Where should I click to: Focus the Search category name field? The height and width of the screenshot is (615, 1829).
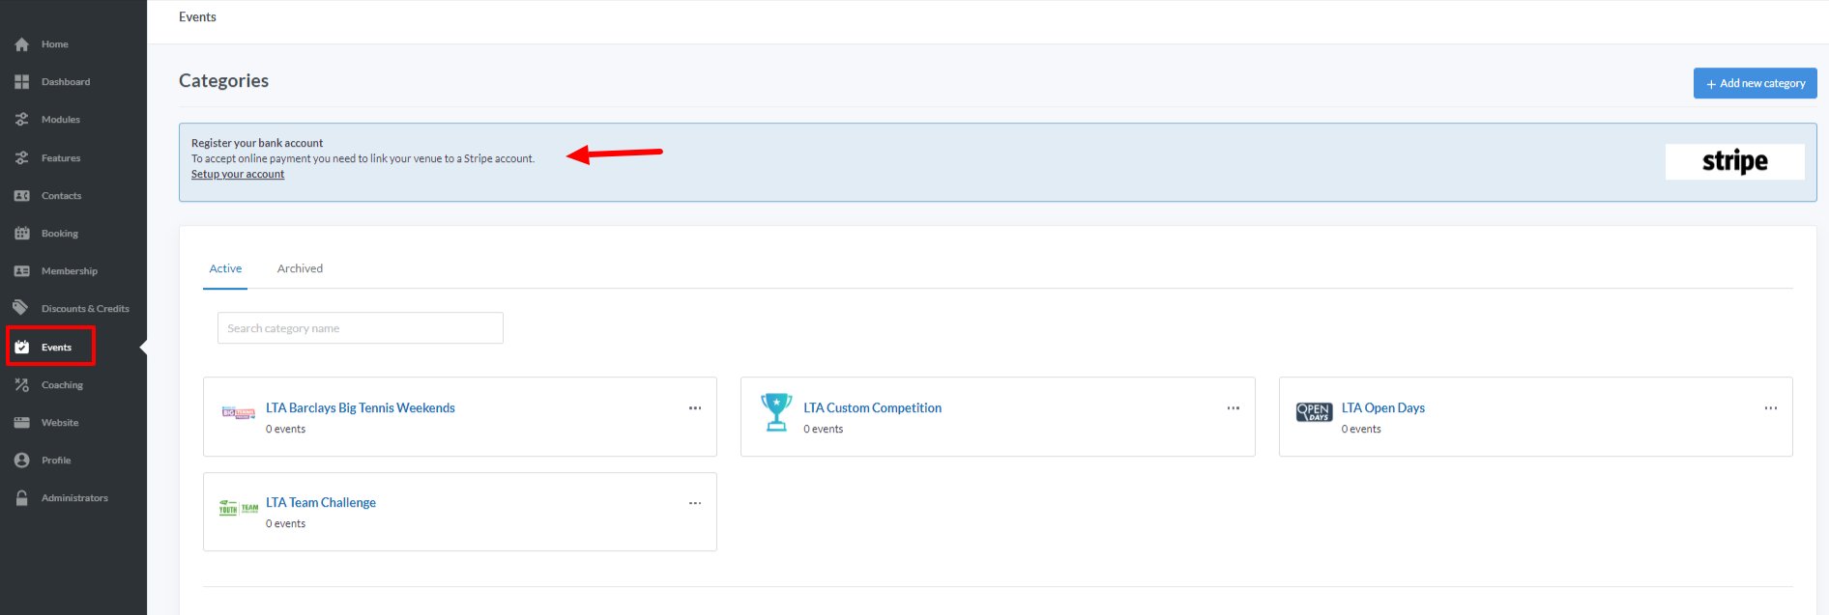coord(360,328)
